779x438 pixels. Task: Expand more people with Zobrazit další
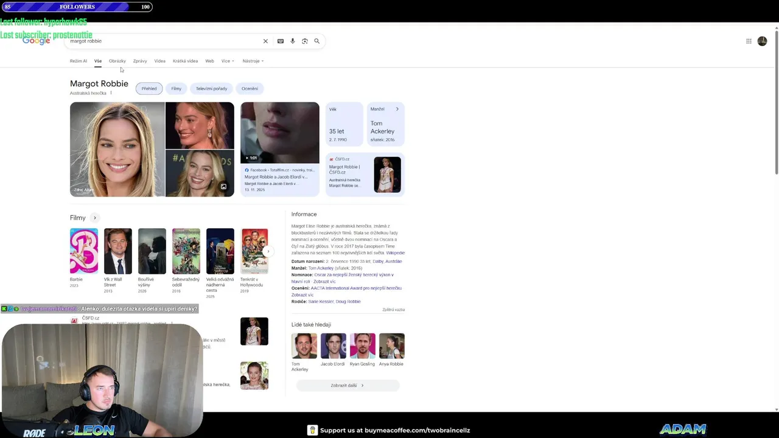[x=348, y=386]
